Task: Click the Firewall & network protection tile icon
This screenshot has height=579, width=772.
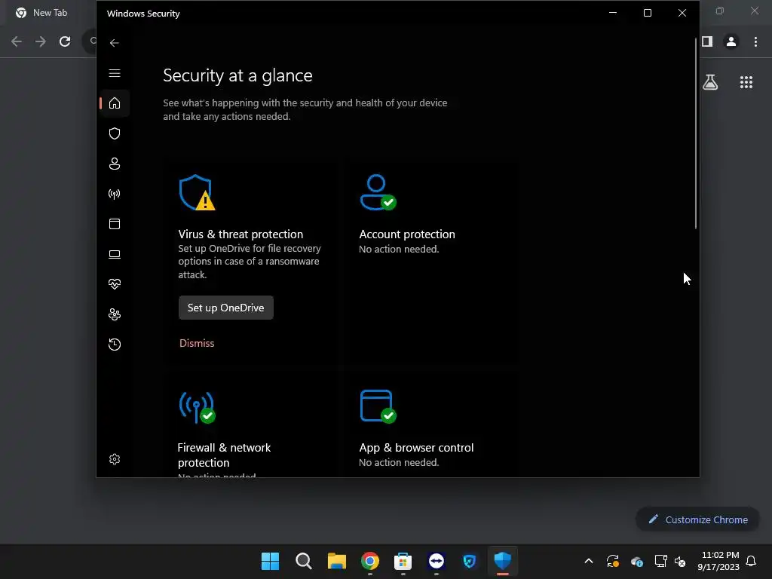Action: pyautogui.click(x=197, y=407)
